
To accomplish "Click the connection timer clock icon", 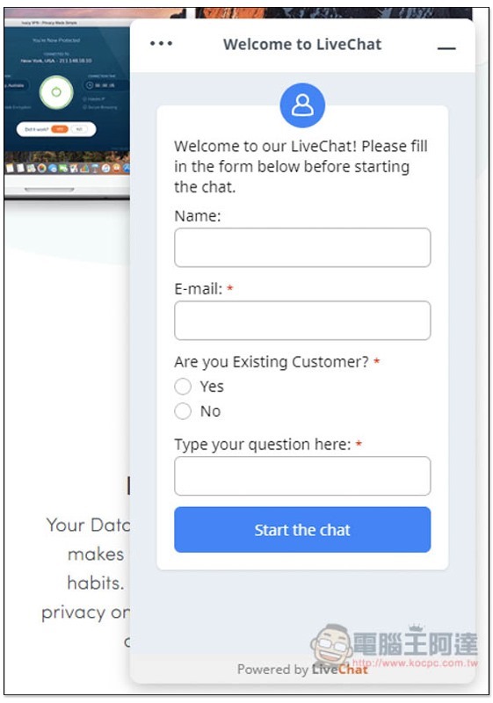I will coord(90,84).
